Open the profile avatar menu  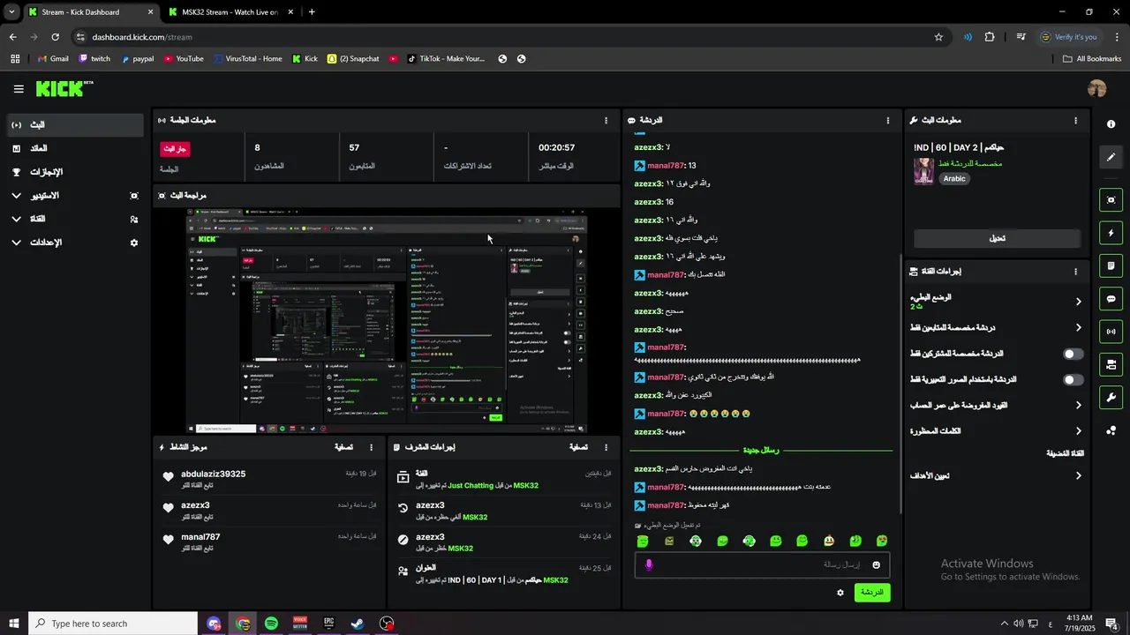pyautogui.click(x=1097, y=89)
